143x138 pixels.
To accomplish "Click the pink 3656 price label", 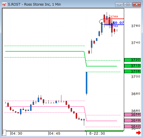I will click(132, 114).
